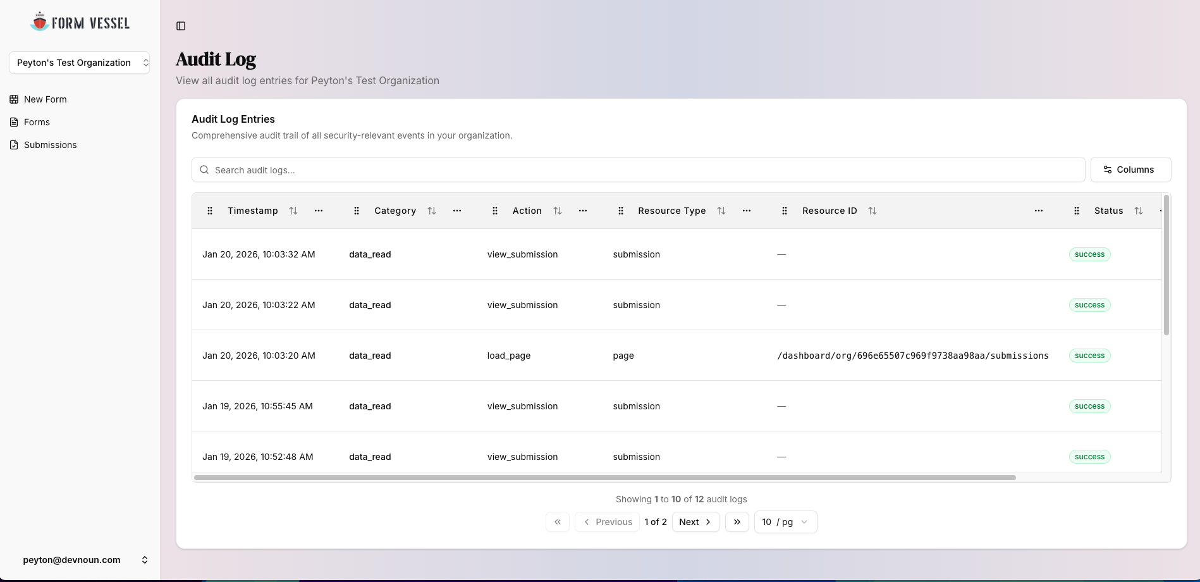Image resolution: width=1200 pixels, height=582 pixels.
Task: Open the Submissions section
Action: coord(50,145)
